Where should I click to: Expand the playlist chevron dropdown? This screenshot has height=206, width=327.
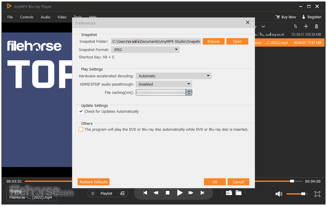point(263,27)
